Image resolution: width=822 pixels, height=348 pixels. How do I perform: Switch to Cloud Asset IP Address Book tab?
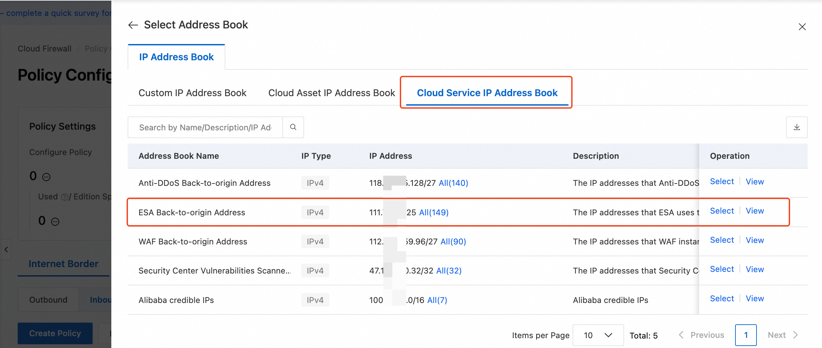click(332, 93)
